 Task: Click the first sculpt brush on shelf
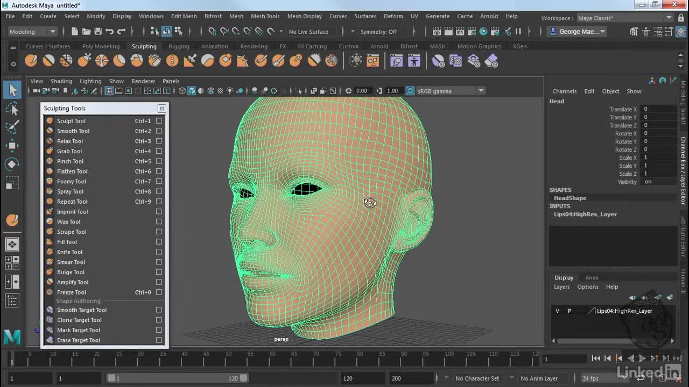[x=31, y=61]
